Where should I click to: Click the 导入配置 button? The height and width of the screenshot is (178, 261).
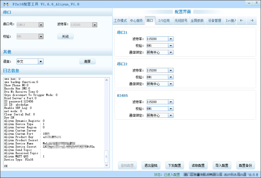point(222,166)
